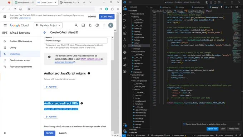Open the Python icon in VS Code activity bar
Viewport: 243px width, 137px height.
(x=125, y=52)
